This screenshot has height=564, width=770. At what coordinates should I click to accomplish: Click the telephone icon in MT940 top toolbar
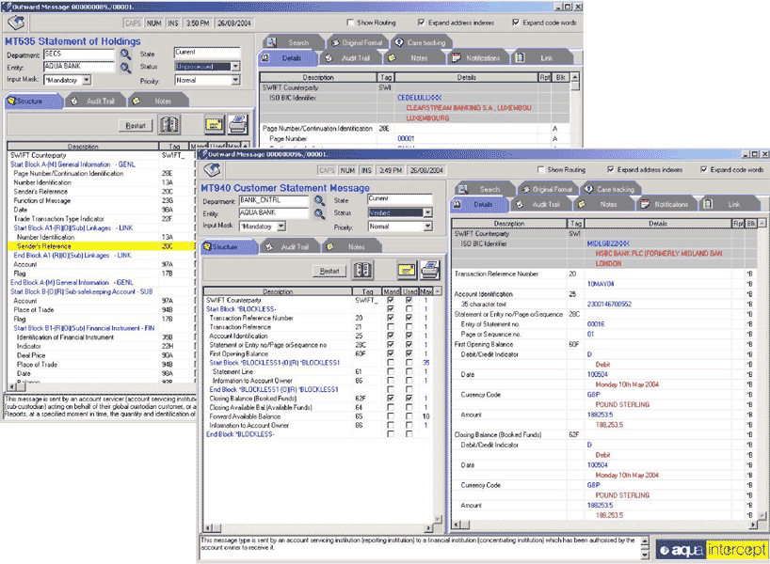point(214,170)
